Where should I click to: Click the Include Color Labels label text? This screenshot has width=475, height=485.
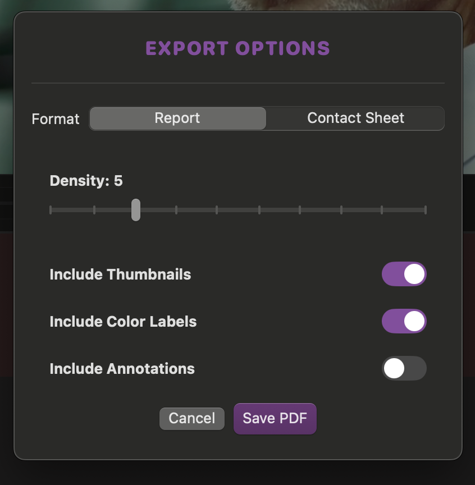pyautogui.click(x=123, y=322)
